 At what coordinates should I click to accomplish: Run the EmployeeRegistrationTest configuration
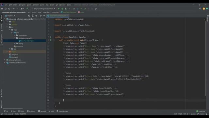coord(59,9)
